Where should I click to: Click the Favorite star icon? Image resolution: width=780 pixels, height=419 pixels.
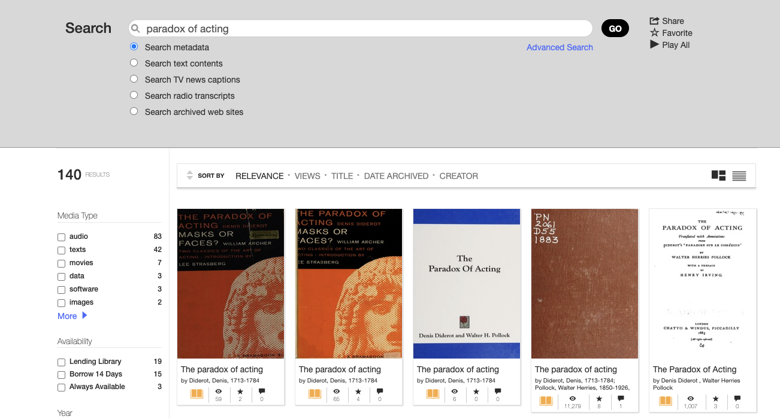click(x=654, y=33)
